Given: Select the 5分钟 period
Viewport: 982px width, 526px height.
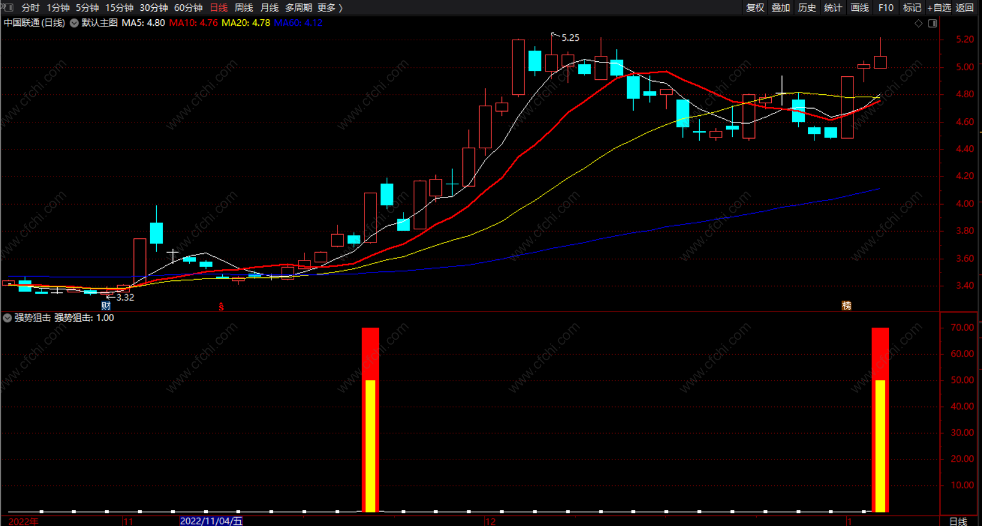Looking at the screenshot, I should coord(87,8).
